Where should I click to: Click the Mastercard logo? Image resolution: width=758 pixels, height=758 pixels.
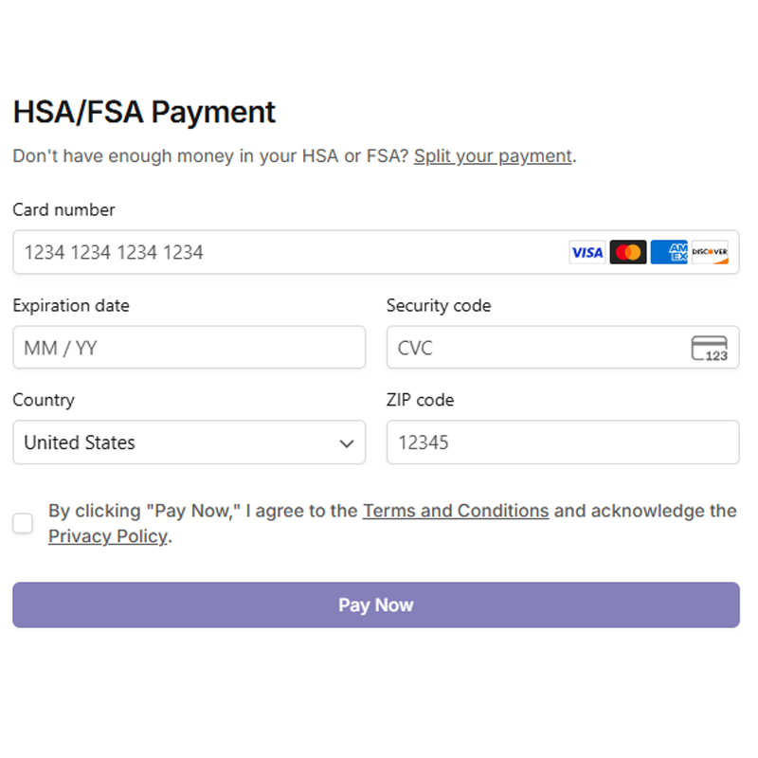point(627,252)
